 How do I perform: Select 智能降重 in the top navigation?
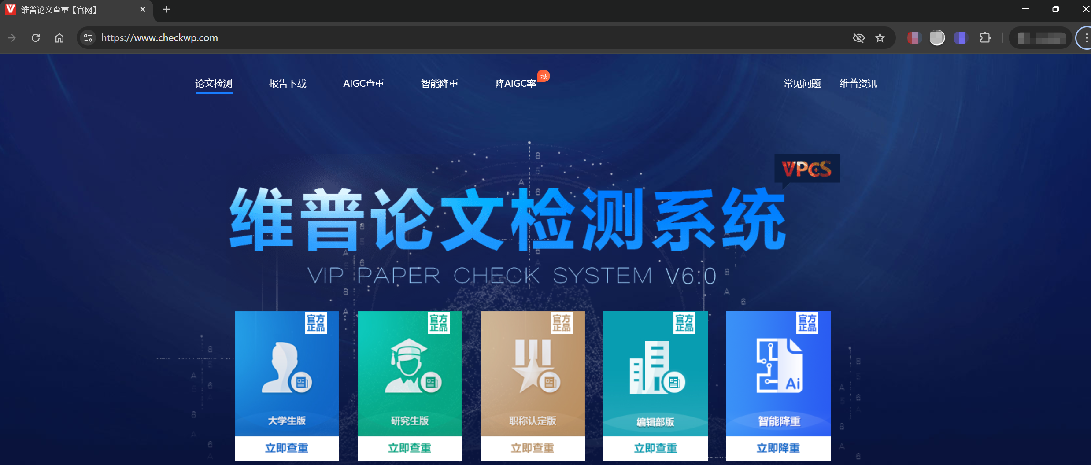point(439,84)
